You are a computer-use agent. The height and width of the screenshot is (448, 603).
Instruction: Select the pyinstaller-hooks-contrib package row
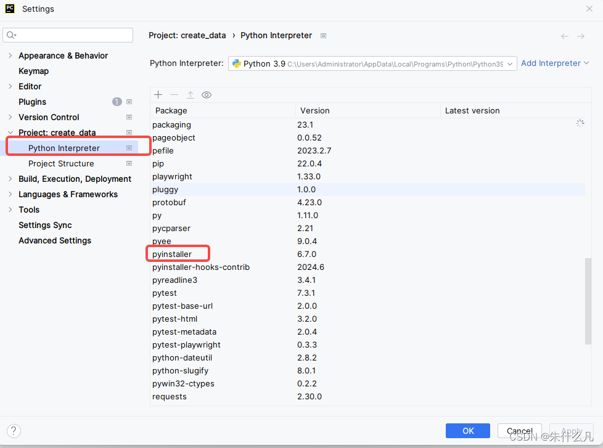pyautogui.click(x=367, y=267)
